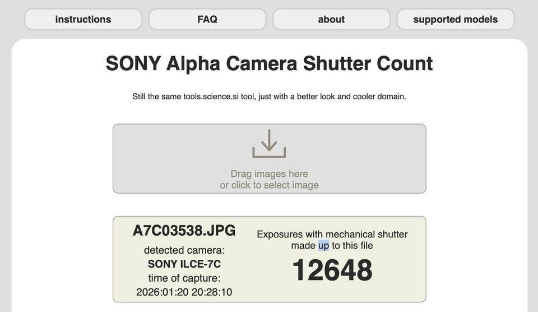538x312 pixels.
Task: Click the 2026:01:20 20:28:10 timestamp
Action: pyautogui.click(x=184, y=292)
